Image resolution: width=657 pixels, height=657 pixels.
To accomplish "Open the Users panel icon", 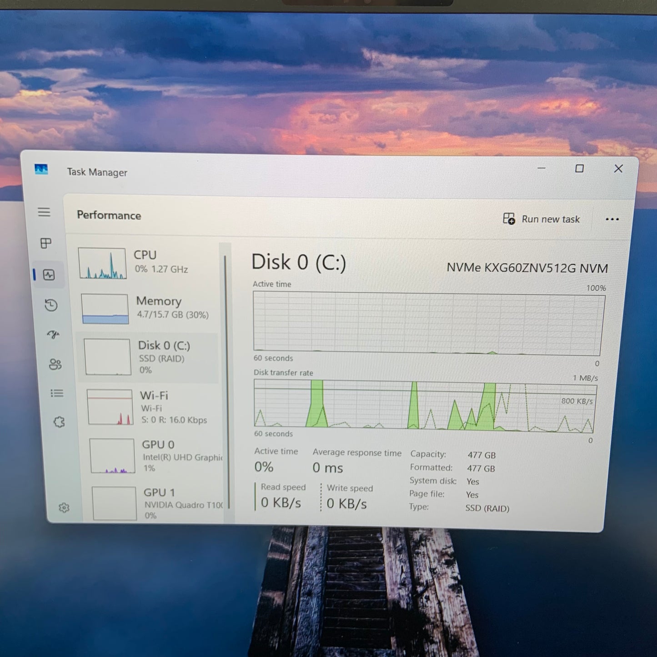I will click(x=55, y=365).
